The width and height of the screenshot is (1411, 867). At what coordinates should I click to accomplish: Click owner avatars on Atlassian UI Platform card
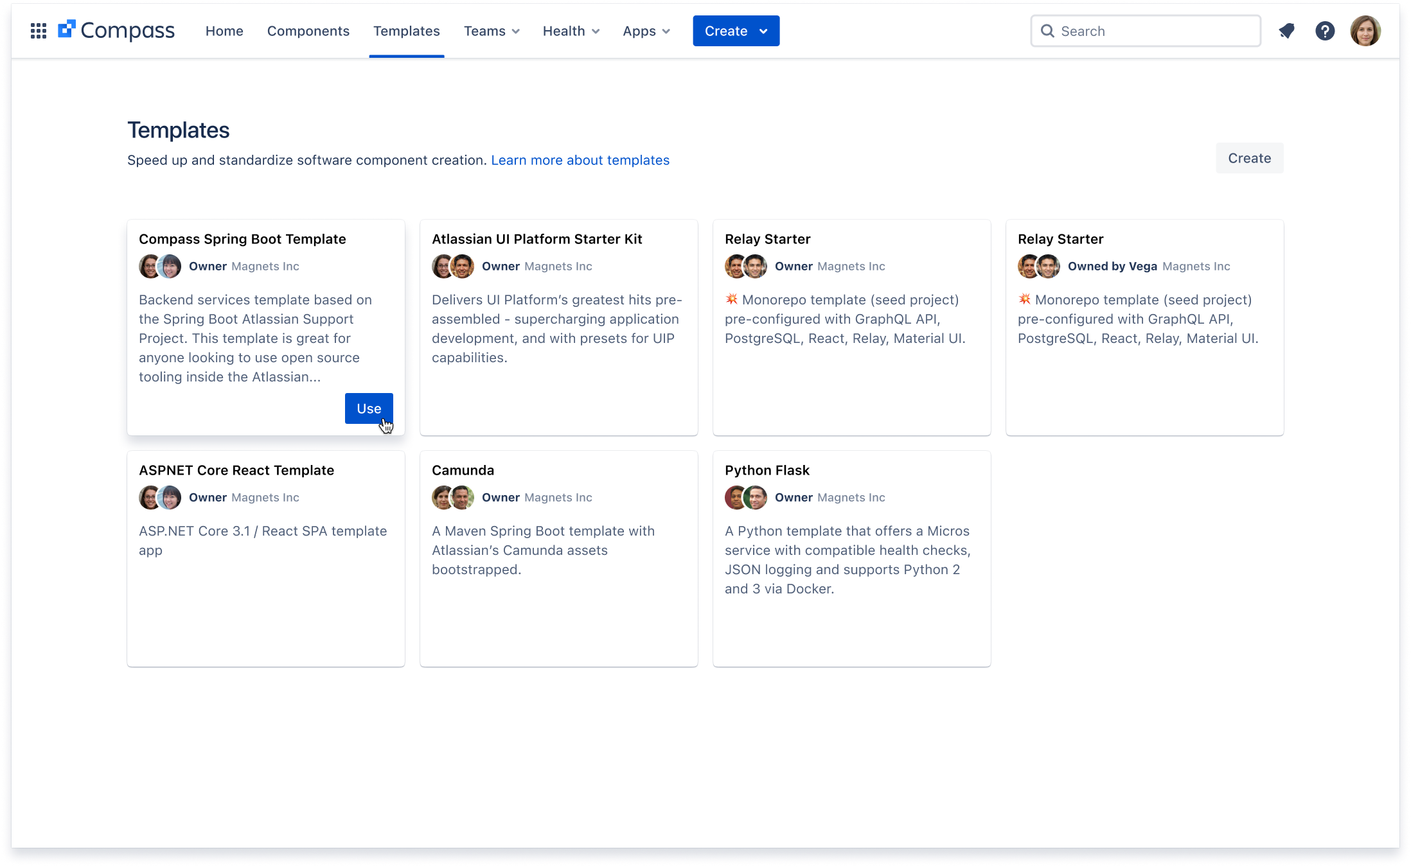coord(453,267)
